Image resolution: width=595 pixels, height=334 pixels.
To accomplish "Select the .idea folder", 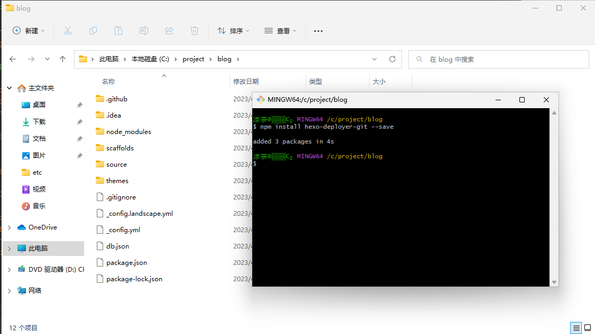I will 108,115.
